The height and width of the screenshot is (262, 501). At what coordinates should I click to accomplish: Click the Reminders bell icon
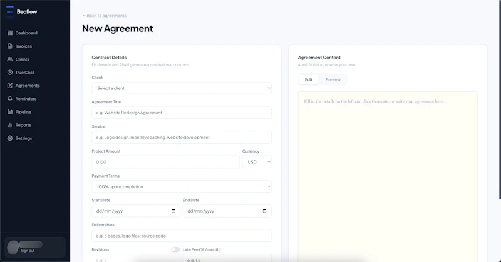[10, 99]
